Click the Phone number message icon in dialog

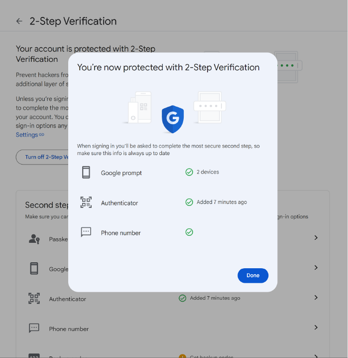pyautogui.click(x=86, y=232)
